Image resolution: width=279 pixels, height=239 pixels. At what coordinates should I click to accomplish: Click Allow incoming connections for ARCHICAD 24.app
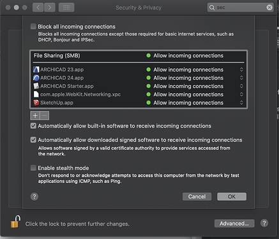click(188, 78)
